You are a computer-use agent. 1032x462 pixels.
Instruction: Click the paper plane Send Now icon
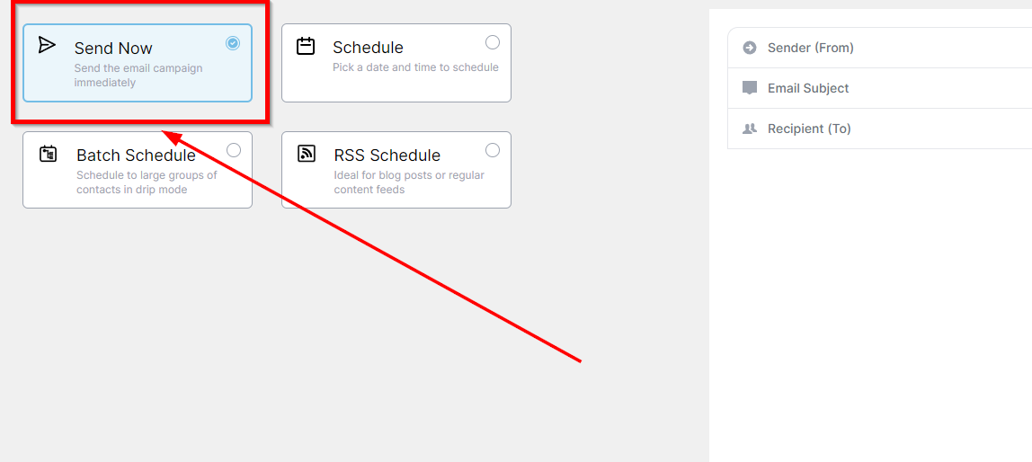[x=48, y=45]
